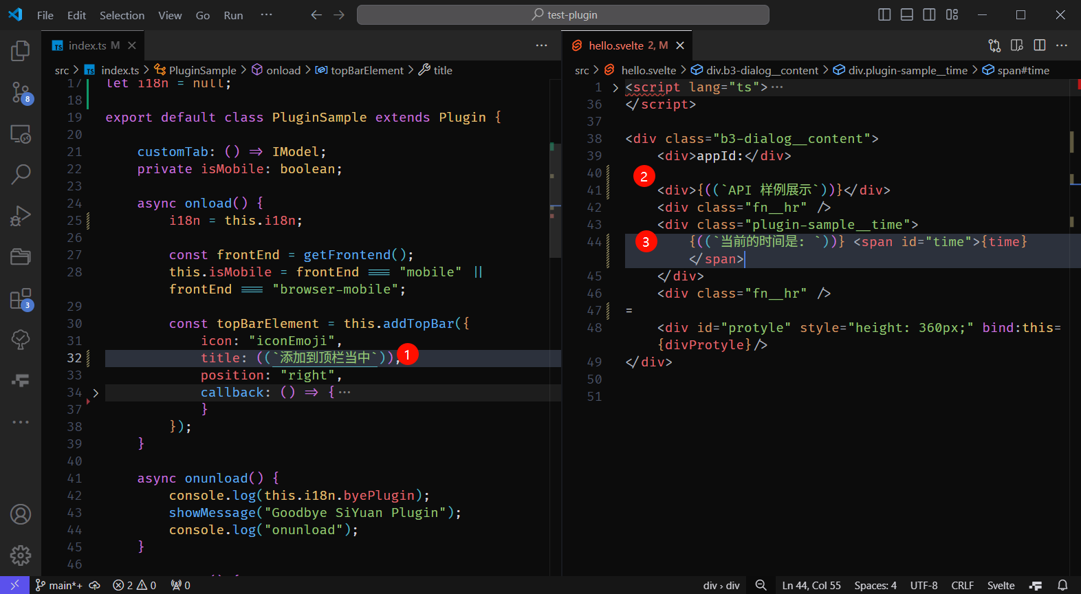This screenshot has height=594, width=1081.
Task: Split the hello.svelte editor right
Action: click(x=1040, y=45)
